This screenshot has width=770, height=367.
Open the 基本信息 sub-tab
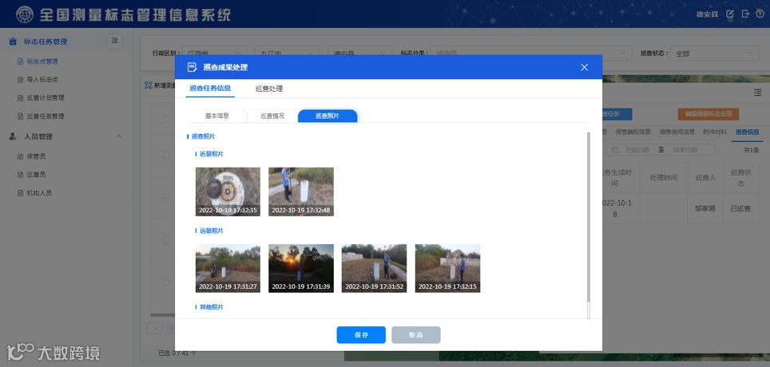click(217, 116)
